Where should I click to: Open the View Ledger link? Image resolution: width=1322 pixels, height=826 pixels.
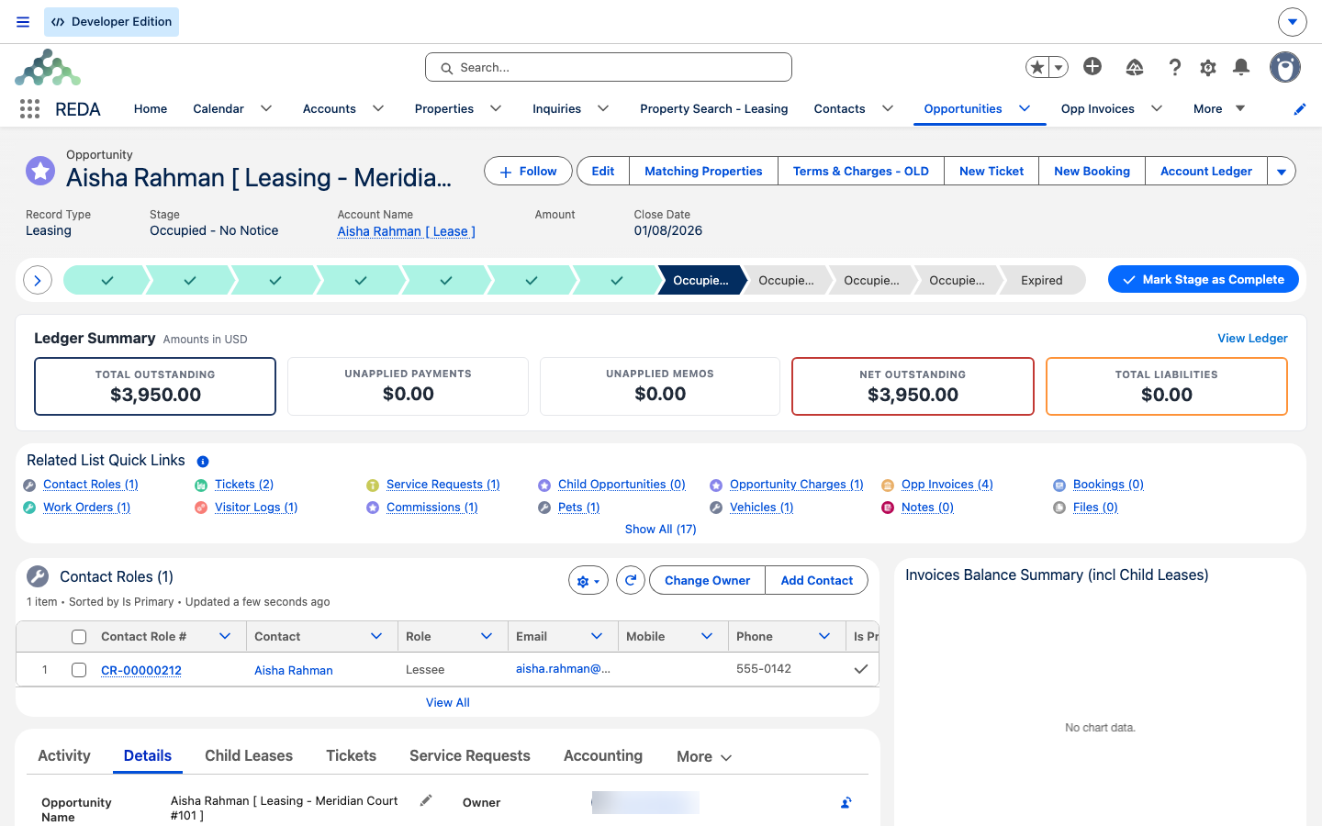[1252, 338]
